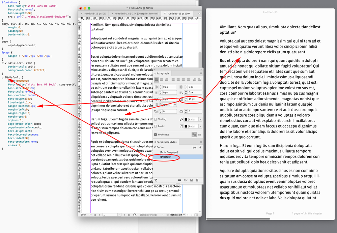Select Align center in Paragraph panel
Screen dimensions: 337x233
point(161,80)
